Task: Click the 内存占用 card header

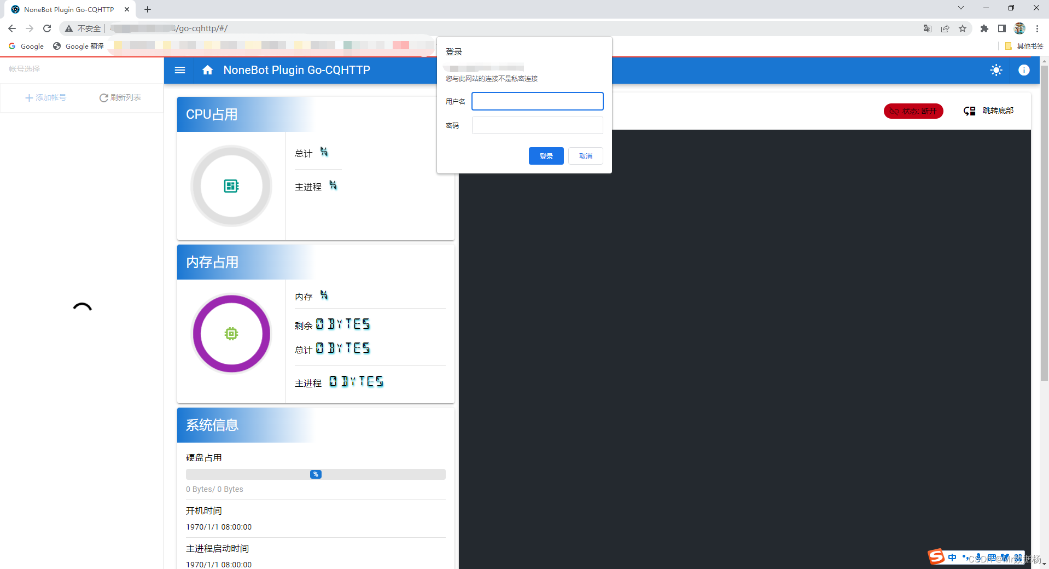Action: pyautogui.click(x=316, y=262)
